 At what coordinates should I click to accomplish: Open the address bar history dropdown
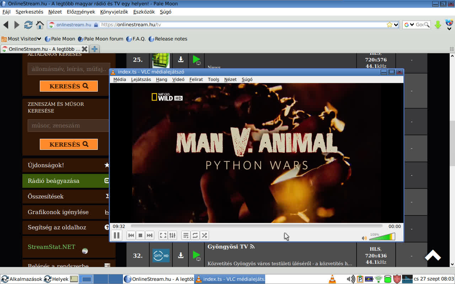point(396,25)
